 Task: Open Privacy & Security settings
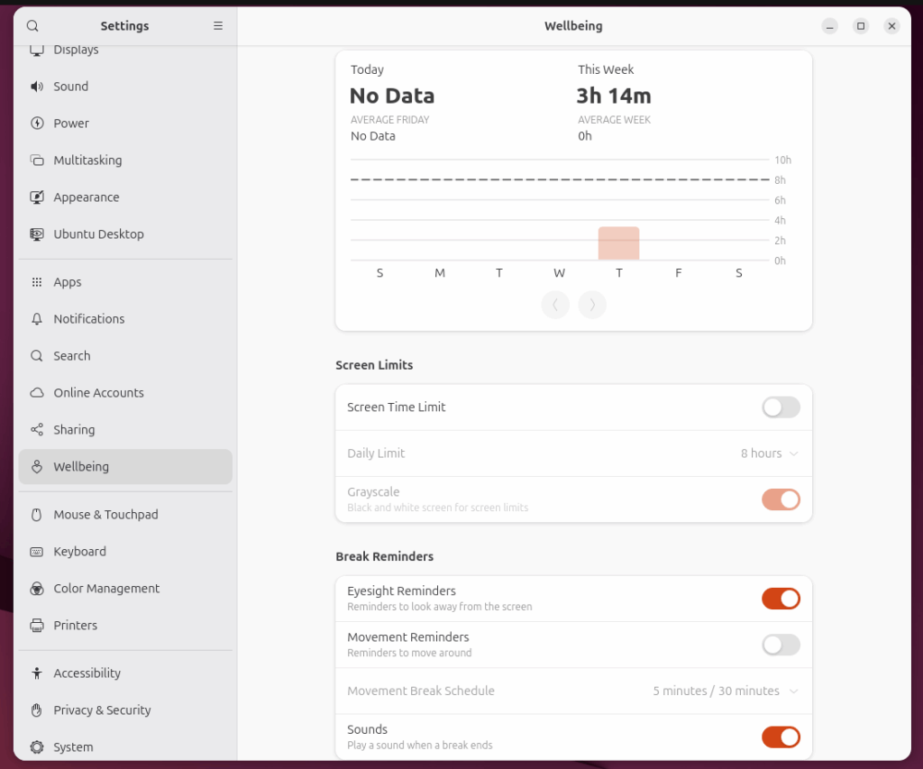pyautogui.click(x=102, y=710)
